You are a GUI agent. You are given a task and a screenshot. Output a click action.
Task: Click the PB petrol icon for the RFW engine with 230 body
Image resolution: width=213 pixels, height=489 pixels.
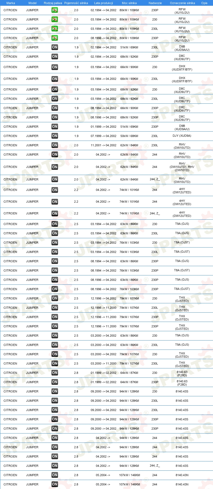(x=55, y=19)
